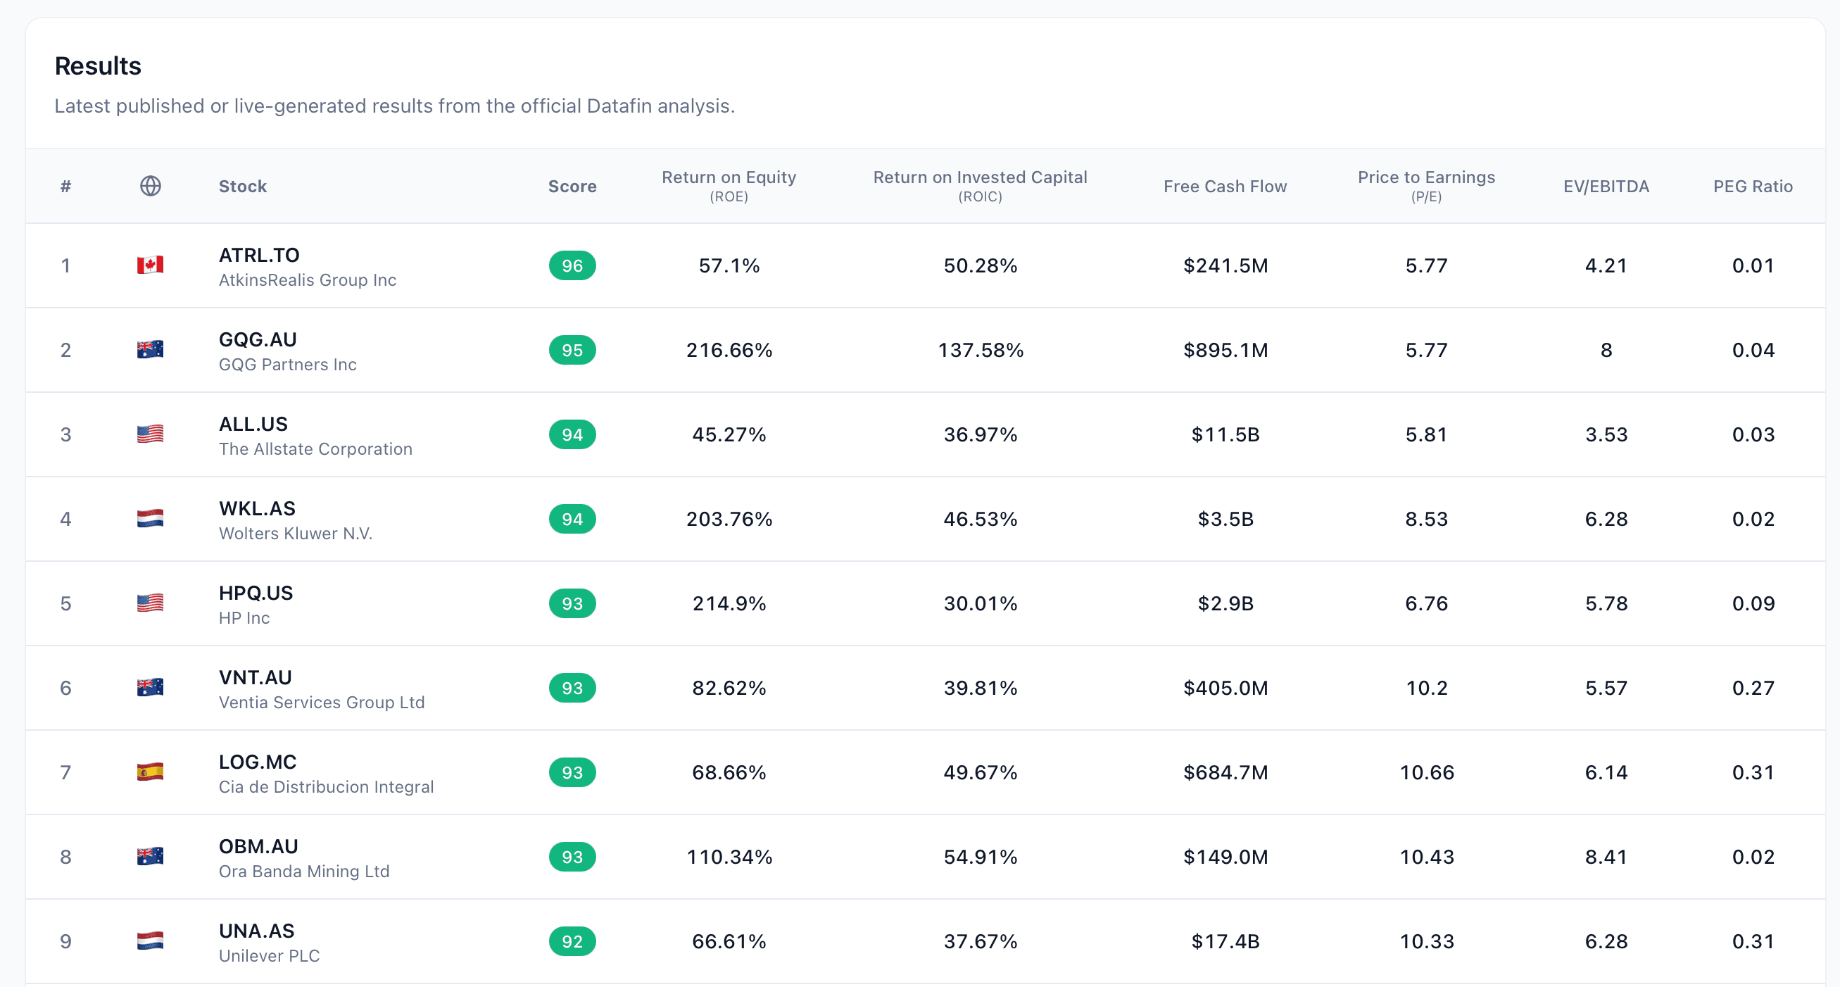Click Ventia Services Group Ltd name

pyautogui.click(x=322, y=702)
